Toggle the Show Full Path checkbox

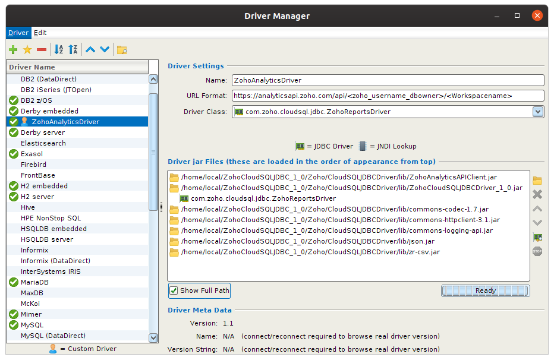174,290
